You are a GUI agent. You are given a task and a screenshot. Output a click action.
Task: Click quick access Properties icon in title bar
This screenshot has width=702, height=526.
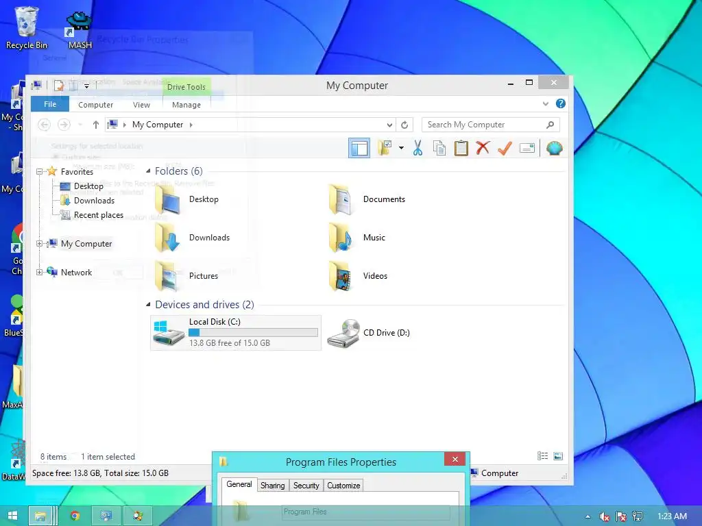coord(59,85)
